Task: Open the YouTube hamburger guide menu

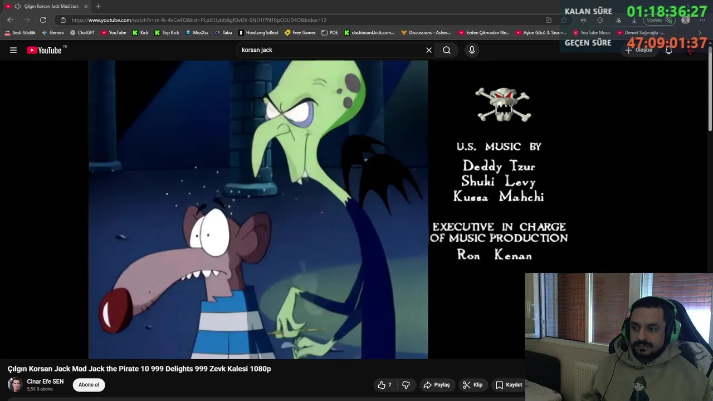Action: coord(13,50)
